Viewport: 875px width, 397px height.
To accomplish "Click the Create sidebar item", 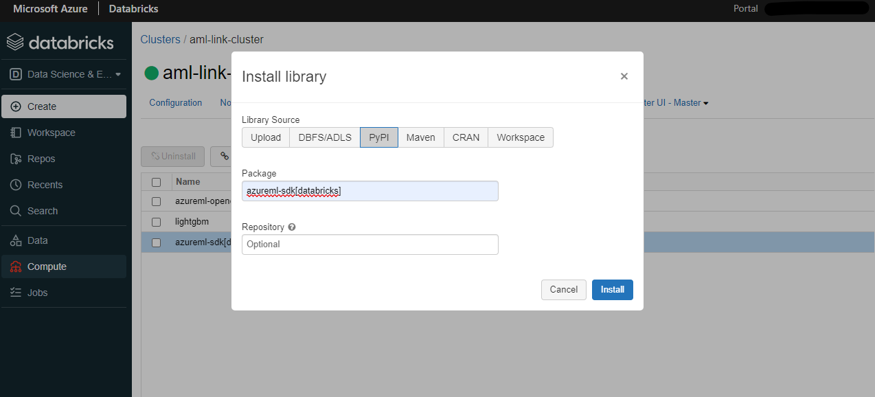I will click(64, 106).
